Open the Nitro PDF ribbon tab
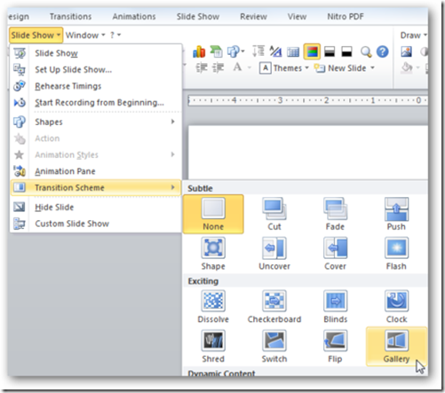Image resolution: width=445 pixels, height=393 pixels. 346,17
